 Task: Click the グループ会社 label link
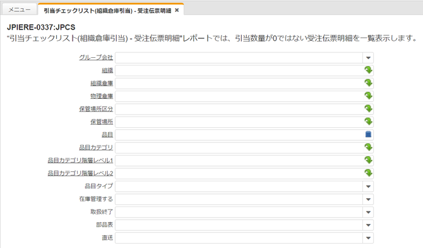tap(96, 57)
